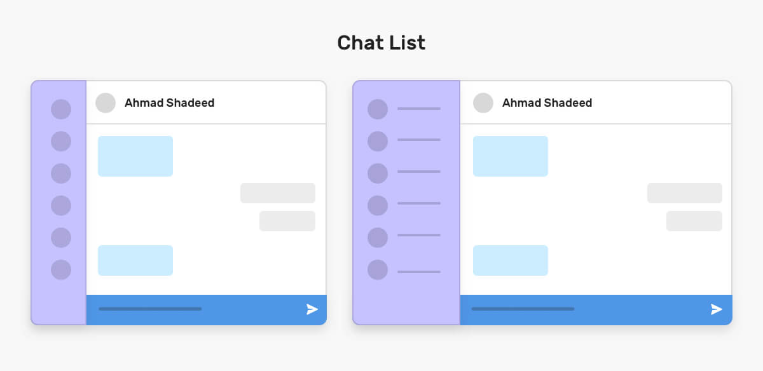Click the Chat List heading
Screen dimensions: 763x371
click(x=381, y=43)
